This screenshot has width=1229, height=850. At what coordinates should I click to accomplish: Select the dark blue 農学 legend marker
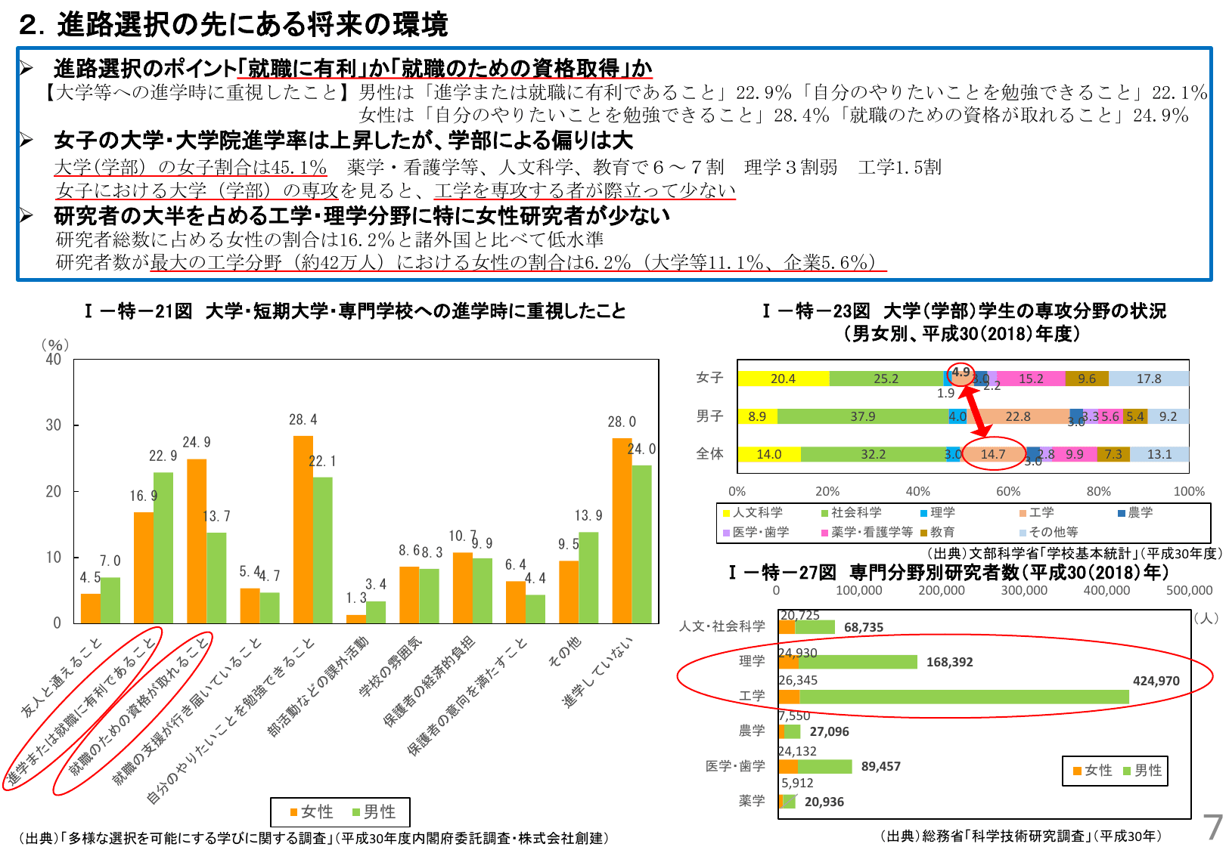(x=1121, y=512)
